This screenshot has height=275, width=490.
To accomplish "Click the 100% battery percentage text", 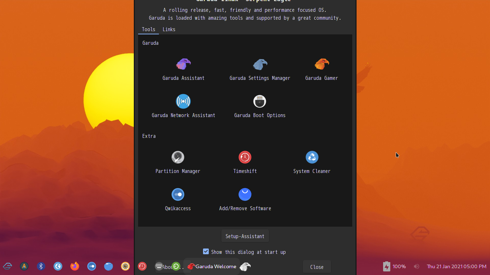I will coord(399,266).
